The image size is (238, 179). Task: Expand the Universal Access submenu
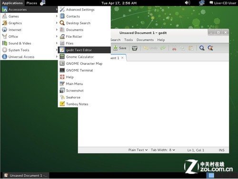pos(29,57)
